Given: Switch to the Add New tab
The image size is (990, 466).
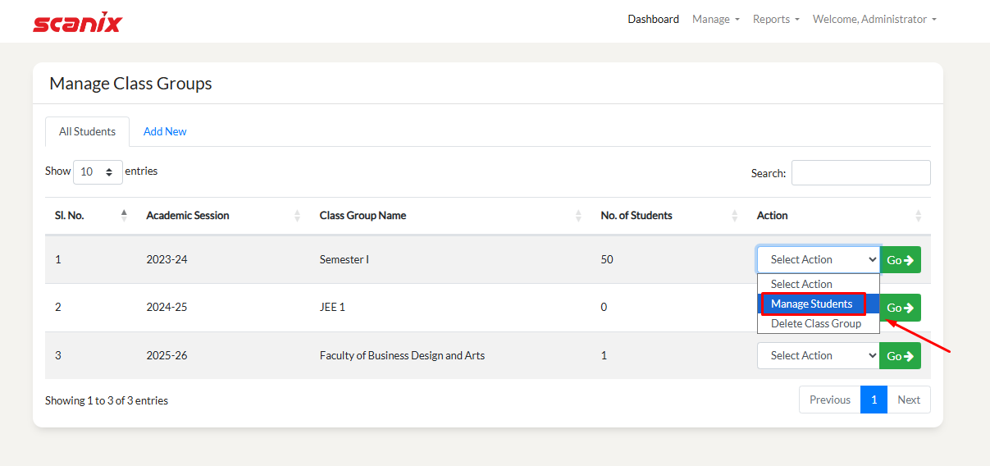Looking at the screenshot, I should (165, 131).
